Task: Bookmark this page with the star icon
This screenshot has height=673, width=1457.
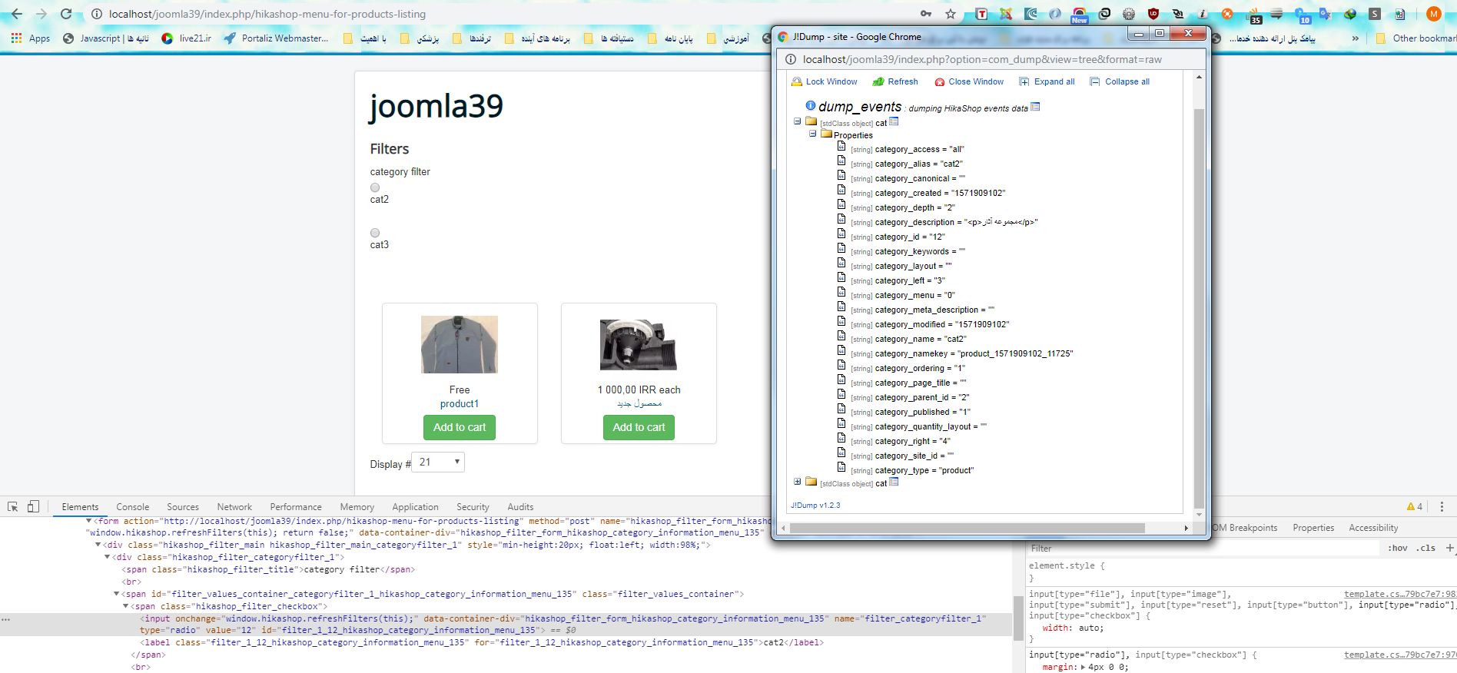Action: 951,14
